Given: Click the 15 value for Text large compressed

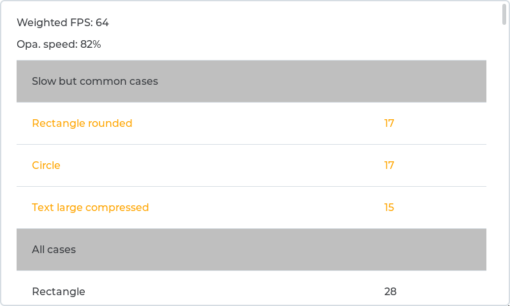Looking at the screenshot, I should [389, 208].
